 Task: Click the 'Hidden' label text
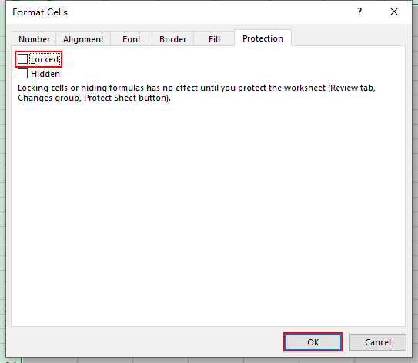pos(45,74)
